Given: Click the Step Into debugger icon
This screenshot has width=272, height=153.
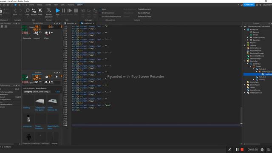Looking at the screenshot, I should pos(83,11).
